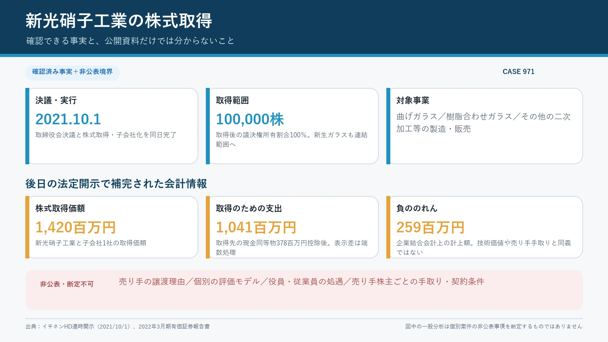This screenshot has width=608, height=342.
Task: Select the 対象事業 card heading
Action: click(x=413, y=101)
